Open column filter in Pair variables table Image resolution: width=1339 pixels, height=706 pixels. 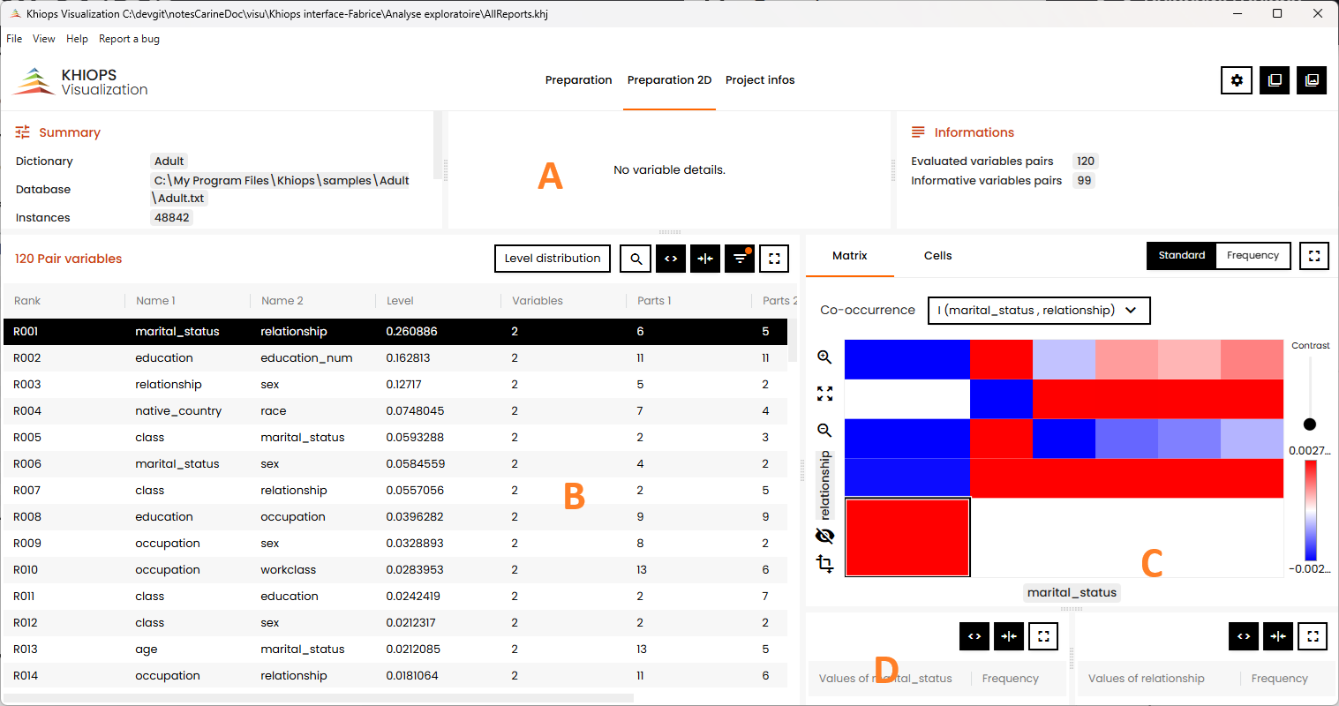740,259
